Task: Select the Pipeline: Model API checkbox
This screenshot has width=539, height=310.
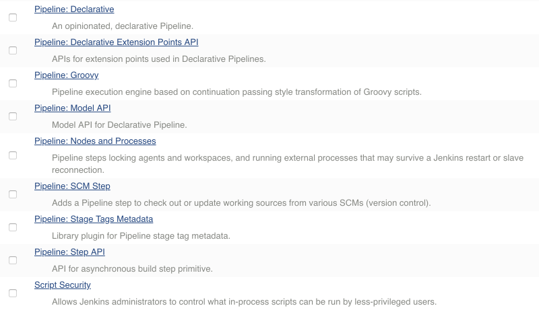Action: pos(13,116)
